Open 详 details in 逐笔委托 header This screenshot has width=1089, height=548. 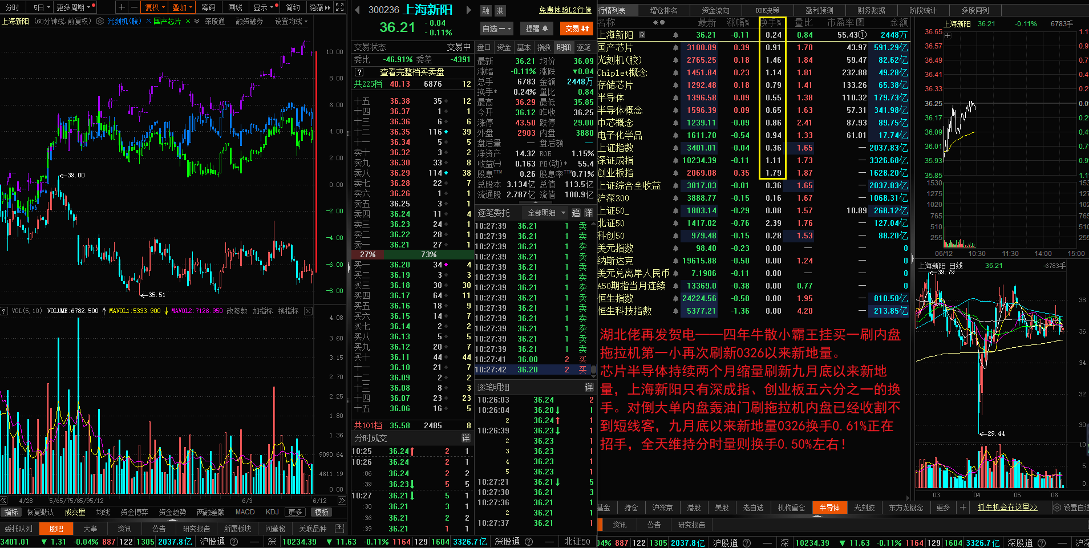click(x=588, y=213)
